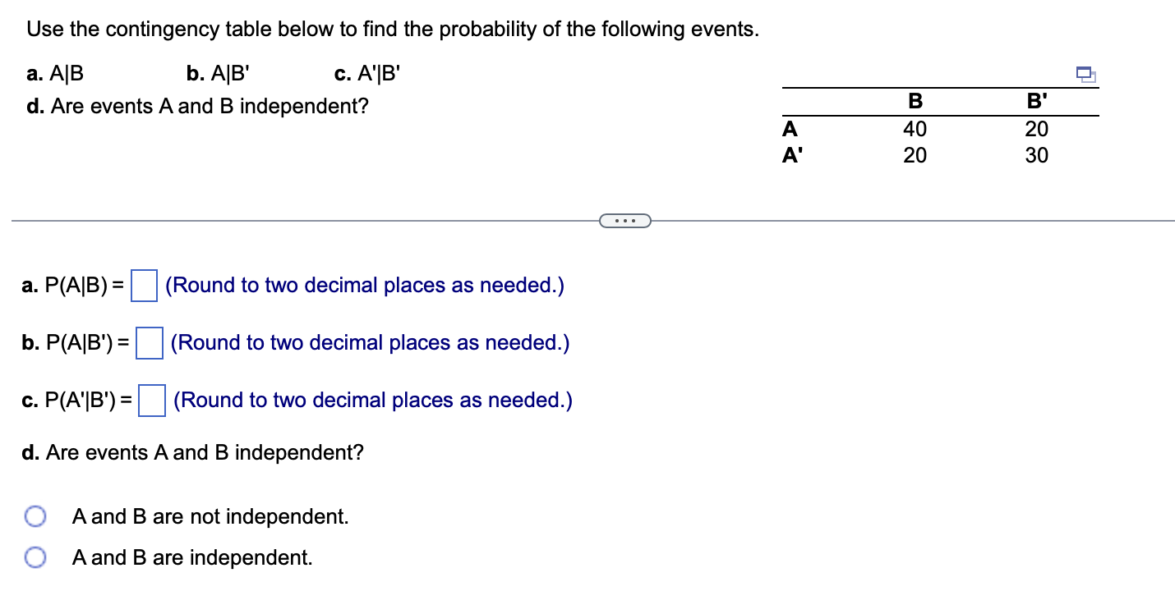Screen dimensions: 1175x591
Task: Click the answer box for P(A'|B')
Action: (151, 401)
